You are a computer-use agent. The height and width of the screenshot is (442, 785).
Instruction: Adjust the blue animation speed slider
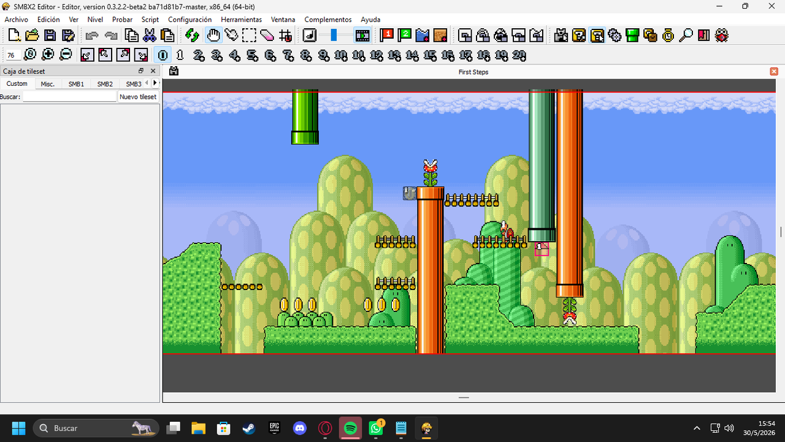coord(334,36)
